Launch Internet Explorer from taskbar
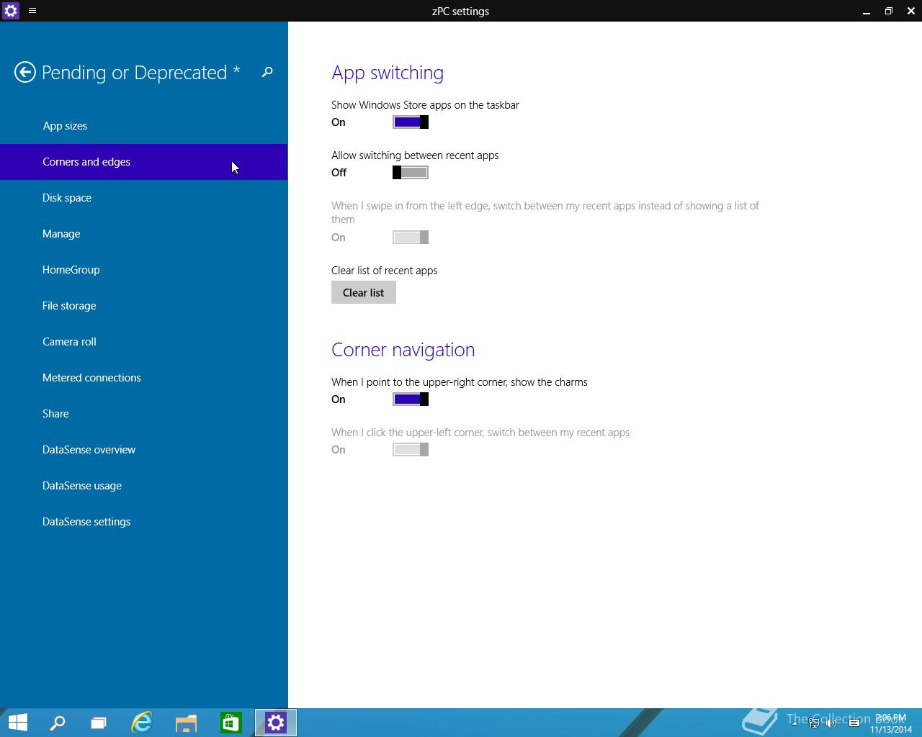The width and height of the screenshot is (922, 737). click(142, 723)
